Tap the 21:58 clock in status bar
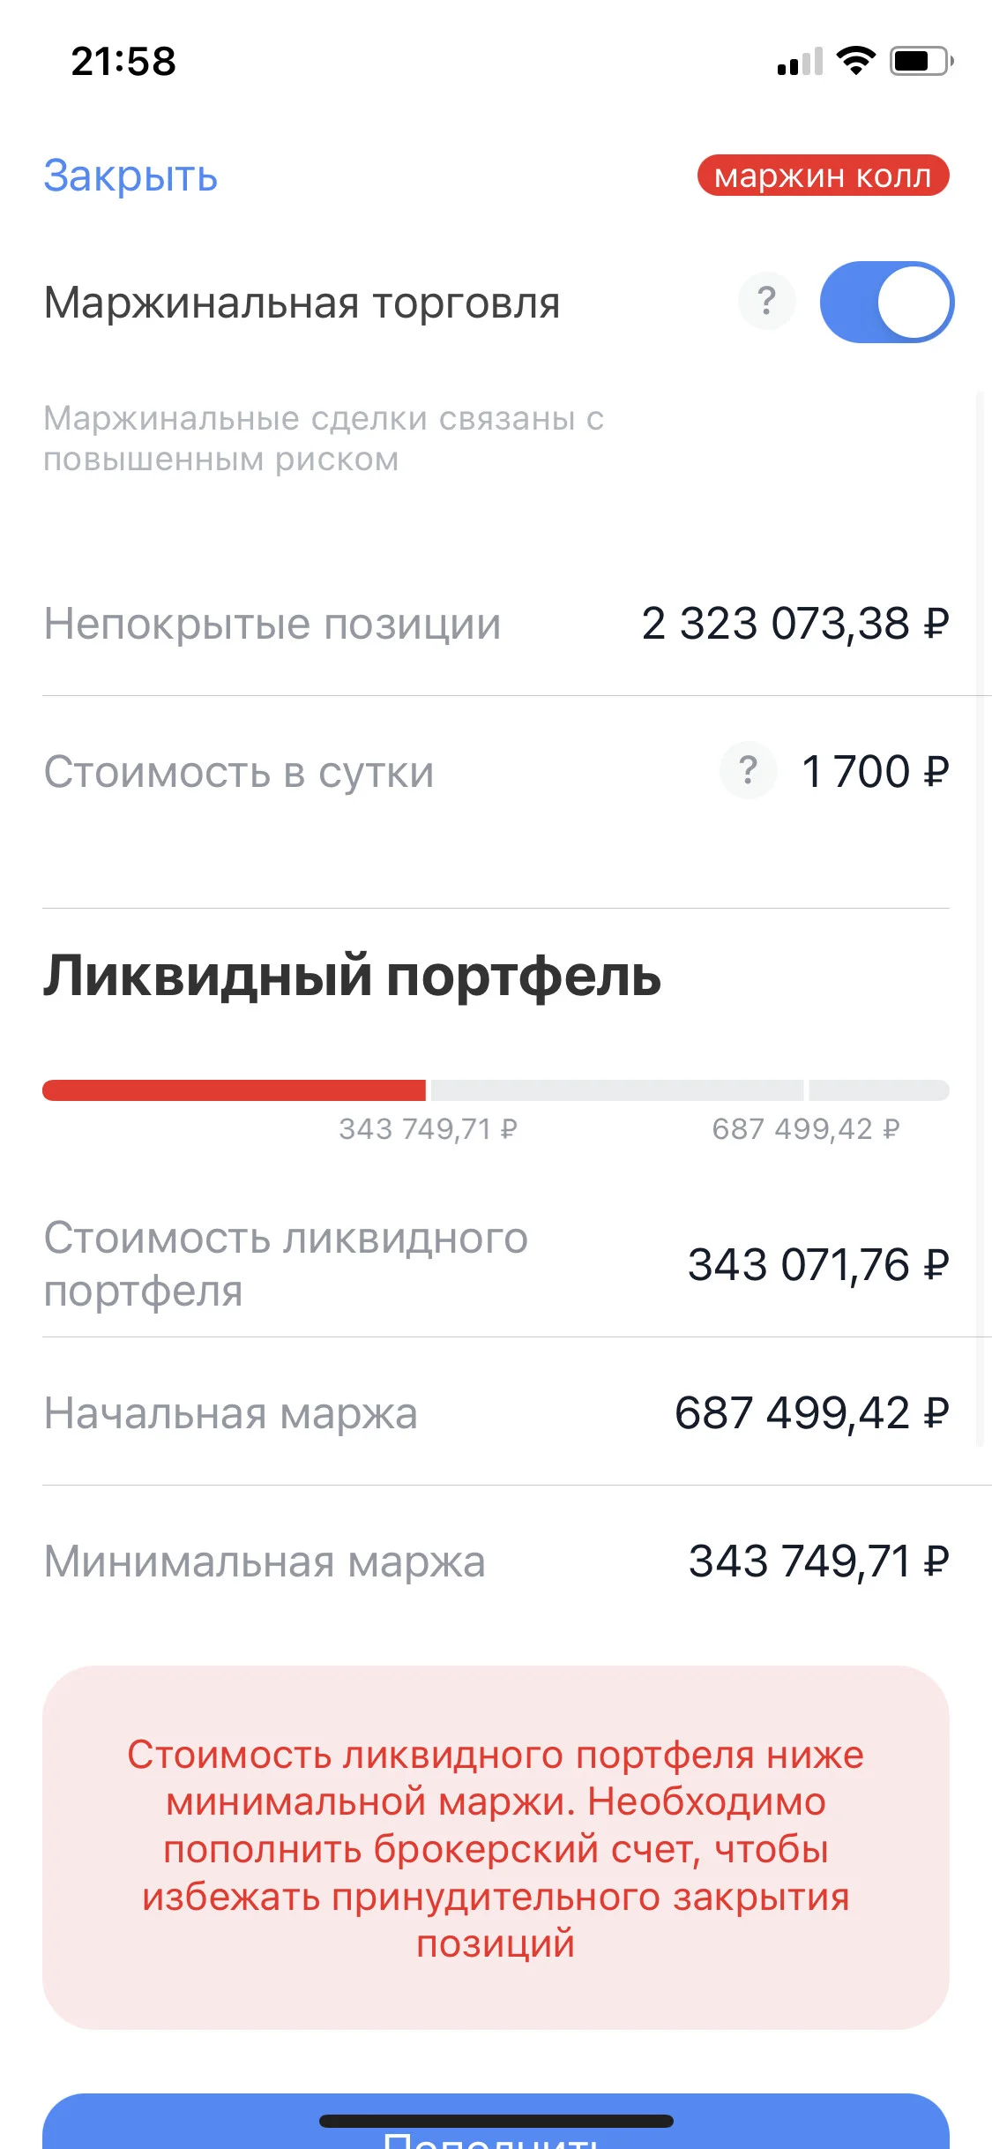This screenshot has height=2149, width=992. pos(123,61)
